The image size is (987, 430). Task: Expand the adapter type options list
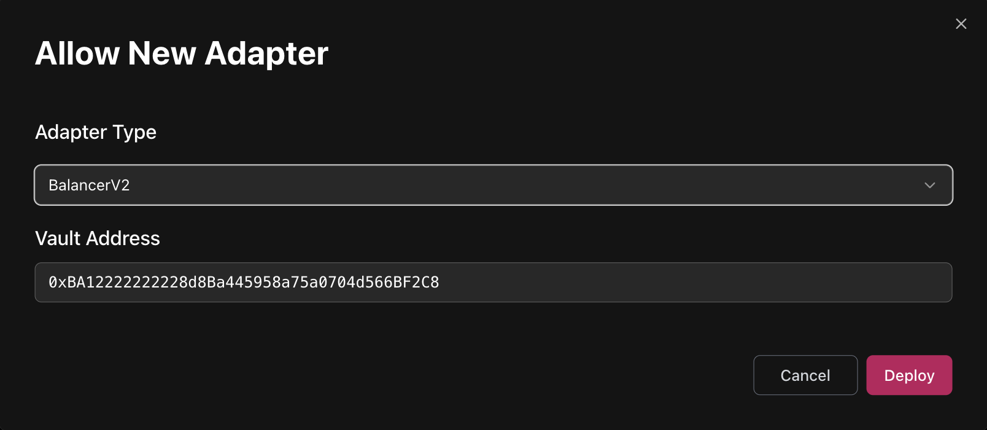click(493, 185)
